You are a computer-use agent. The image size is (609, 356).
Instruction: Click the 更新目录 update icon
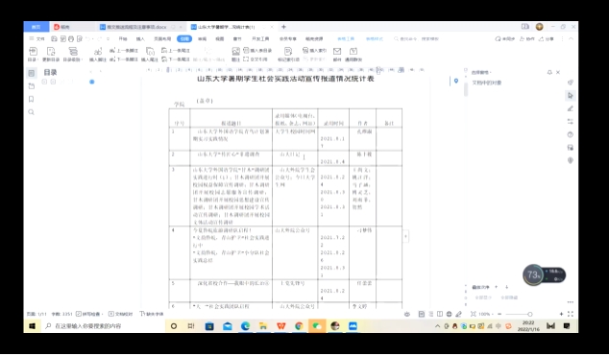[51, 54]
